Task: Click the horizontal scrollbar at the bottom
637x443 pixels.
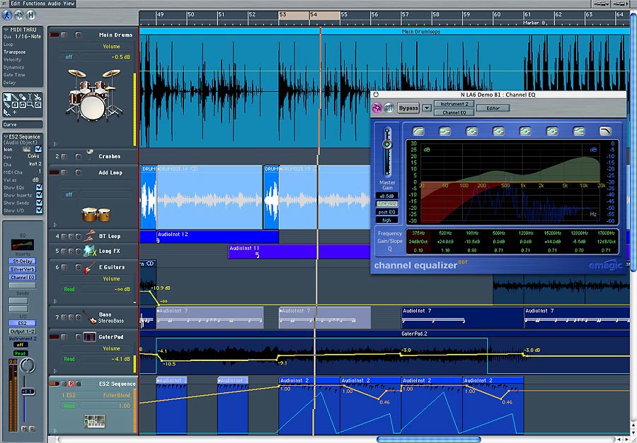Action: 429,439
